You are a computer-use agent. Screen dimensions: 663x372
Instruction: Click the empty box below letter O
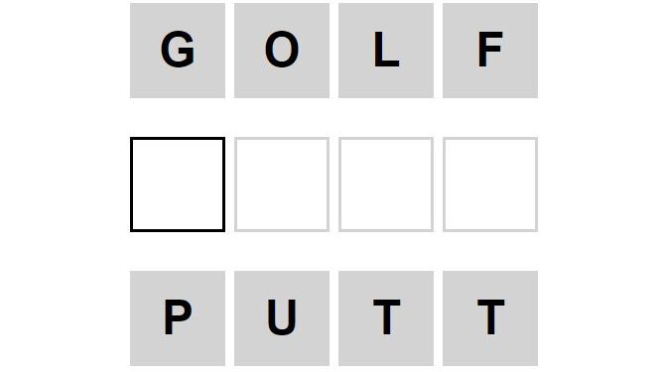(x=282, y=185)
